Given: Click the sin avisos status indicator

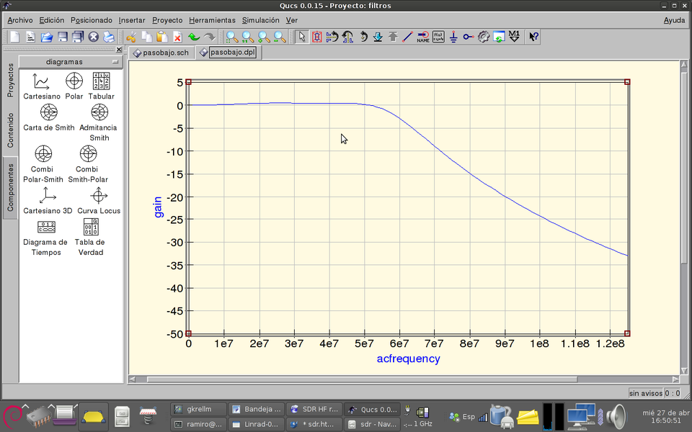Looking at the screenshot, I should click(x=644, y=393).
